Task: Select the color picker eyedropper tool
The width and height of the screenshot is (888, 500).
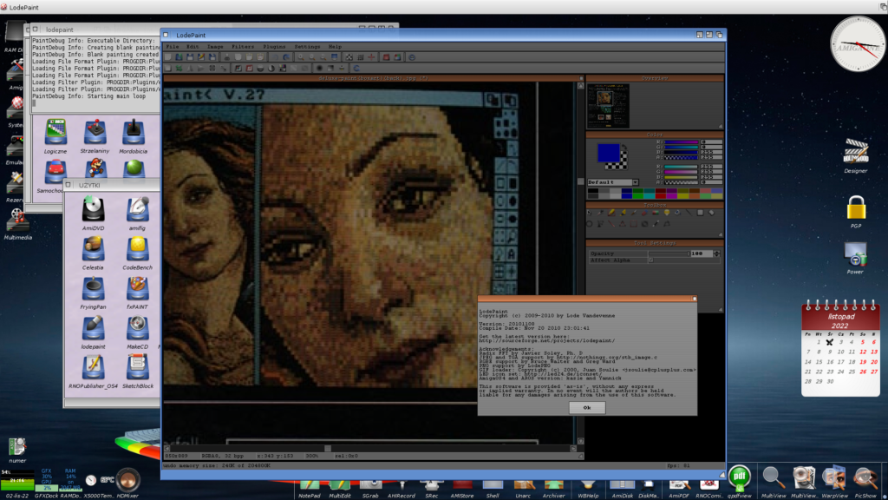Action: [600, 213]
